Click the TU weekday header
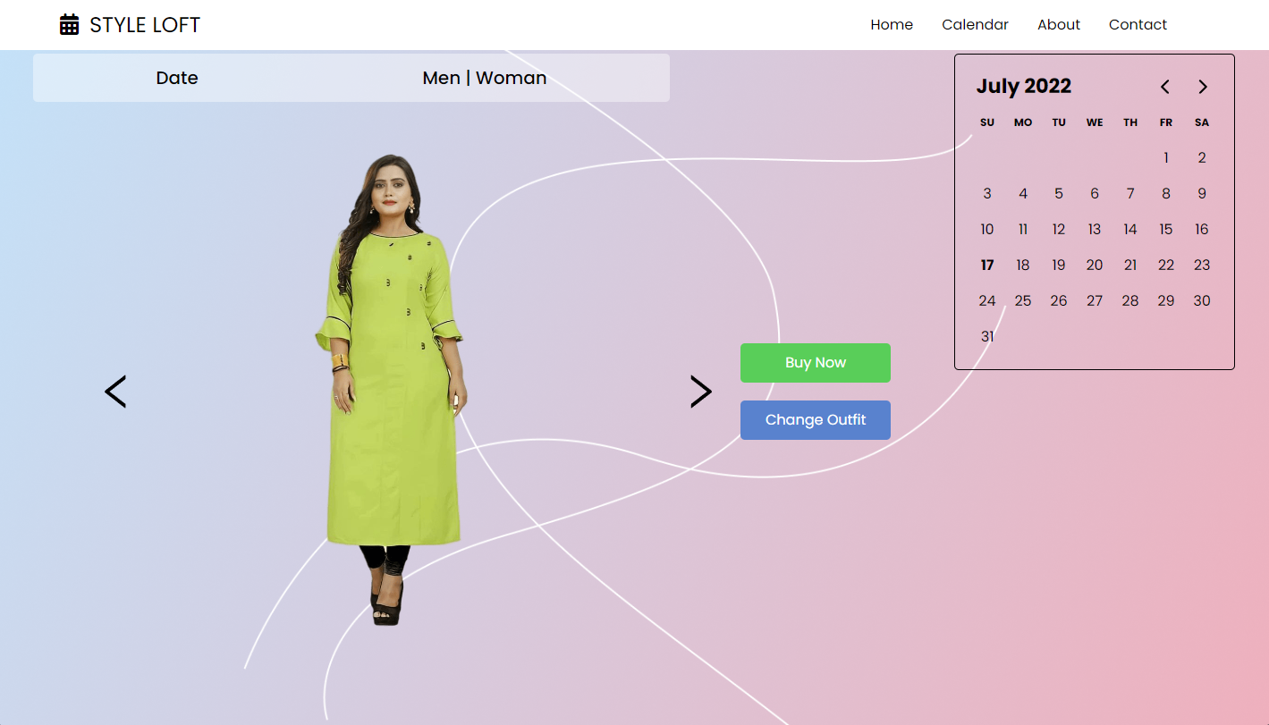The image size is (1269, 725). (1059, 122)
